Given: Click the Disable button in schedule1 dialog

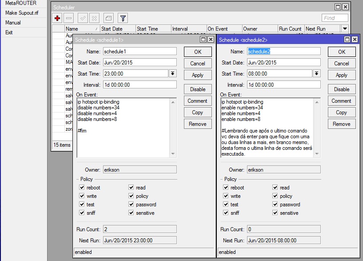Looking at the screenshot, I should click(x=198, y=89).
